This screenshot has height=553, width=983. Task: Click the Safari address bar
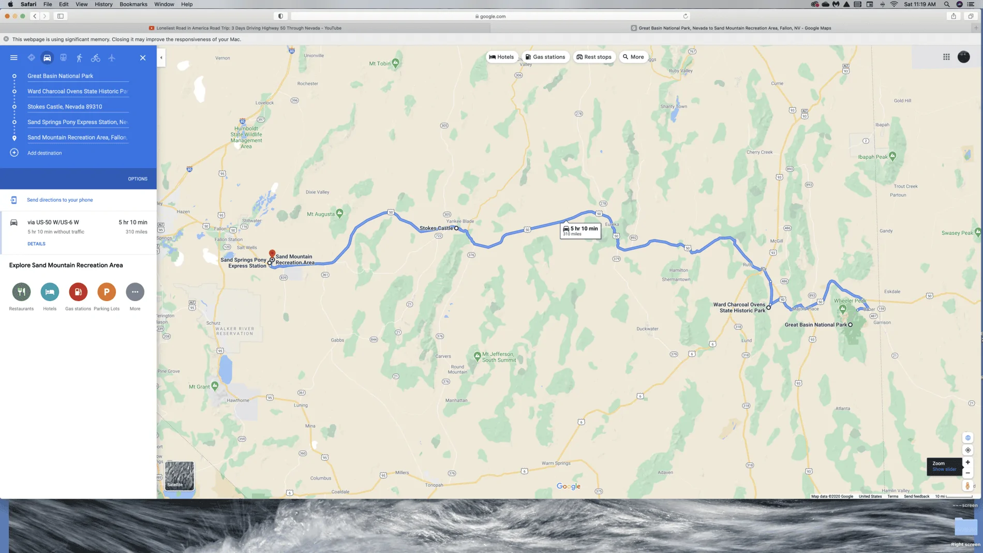pos(490,17)
